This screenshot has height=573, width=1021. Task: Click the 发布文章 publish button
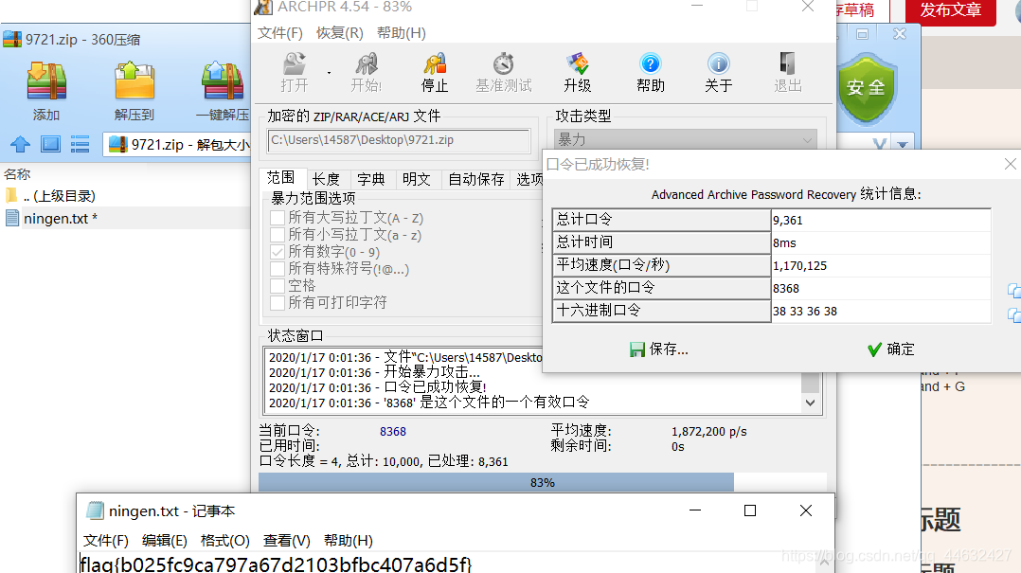951,10
